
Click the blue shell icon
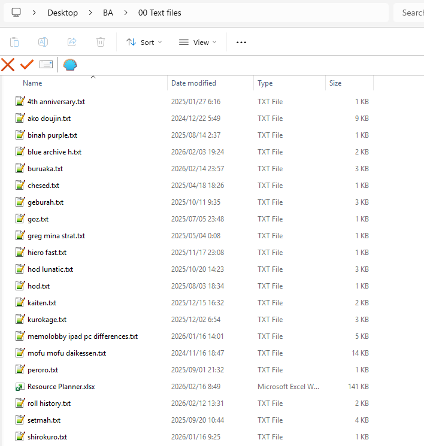[70, 65]
